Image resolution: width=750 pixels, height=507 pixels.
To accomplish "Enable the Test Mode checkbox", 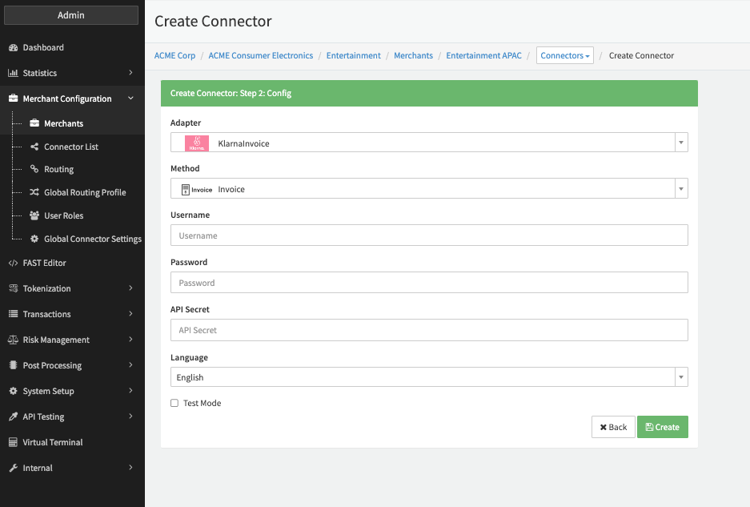I will (174, 403).
